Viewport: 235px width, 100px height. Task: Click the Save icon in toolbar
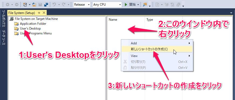point(40,5)
